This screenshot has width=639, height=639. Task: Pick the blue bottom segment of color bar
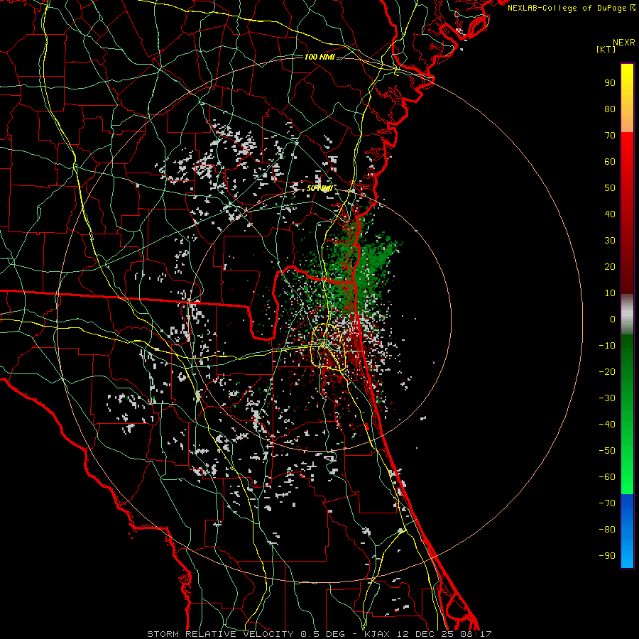pos(627,531)
